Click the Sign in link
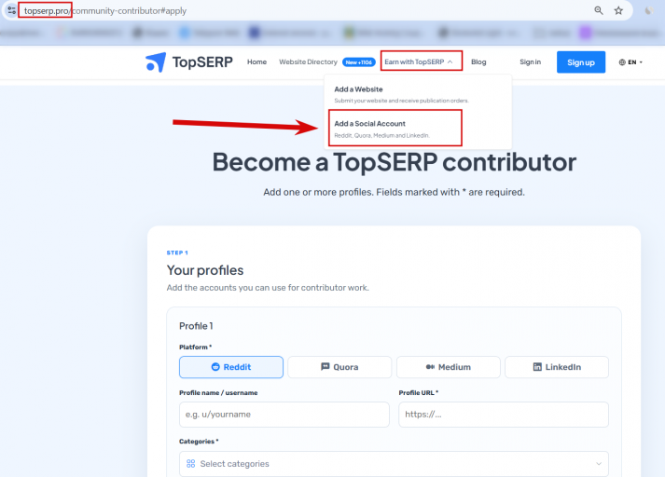The height and width of the screenshot is (477, 665). [x=530, y=61]
